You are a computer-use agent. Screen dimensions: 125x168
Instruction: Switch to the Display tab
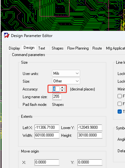coord(14,48)
